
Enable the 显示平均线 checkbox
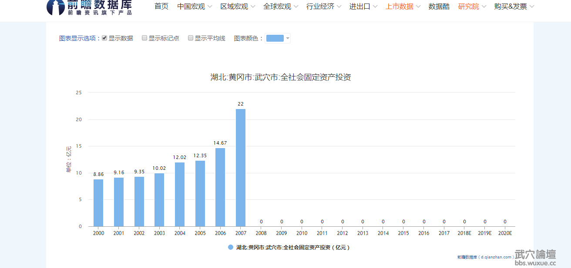[191, 38]
